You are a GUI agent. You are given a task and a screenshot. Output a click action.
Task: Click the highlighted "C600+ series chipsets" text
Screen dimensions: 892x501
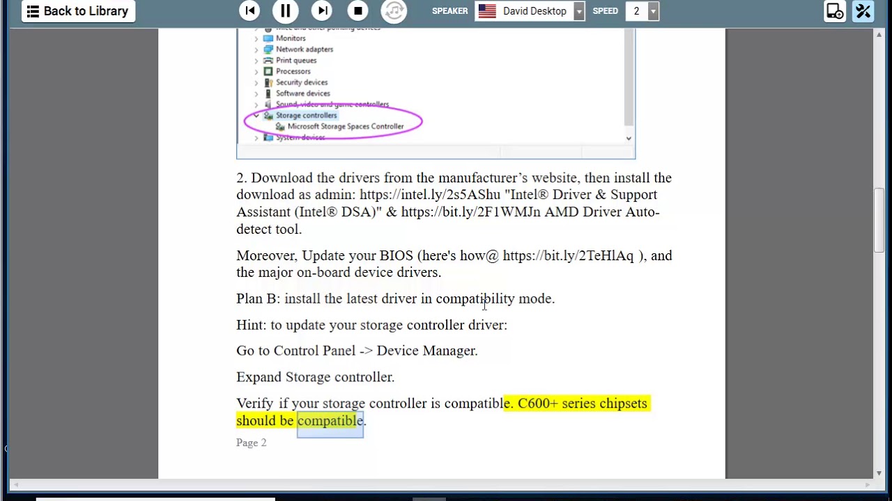click(583, 404)
